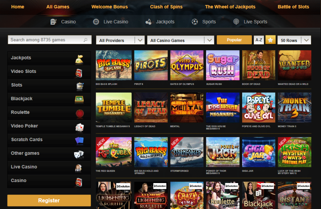
Task: Click the Live Casino roulette wheel icon
Action: (96, 22)
